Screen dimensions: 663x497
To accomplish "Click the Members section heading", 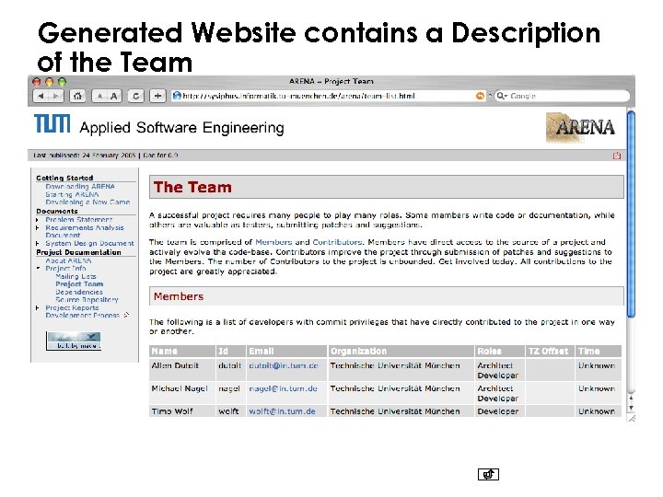I will click(x=179, y=296).
